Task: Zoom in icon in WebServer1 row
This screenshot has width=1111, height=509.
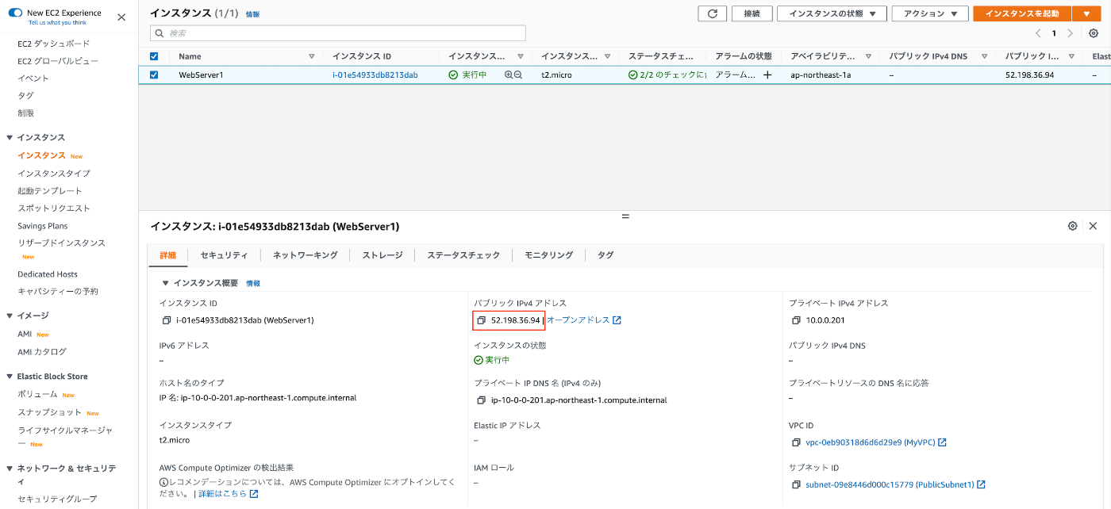Action: [x=509, y=75]
